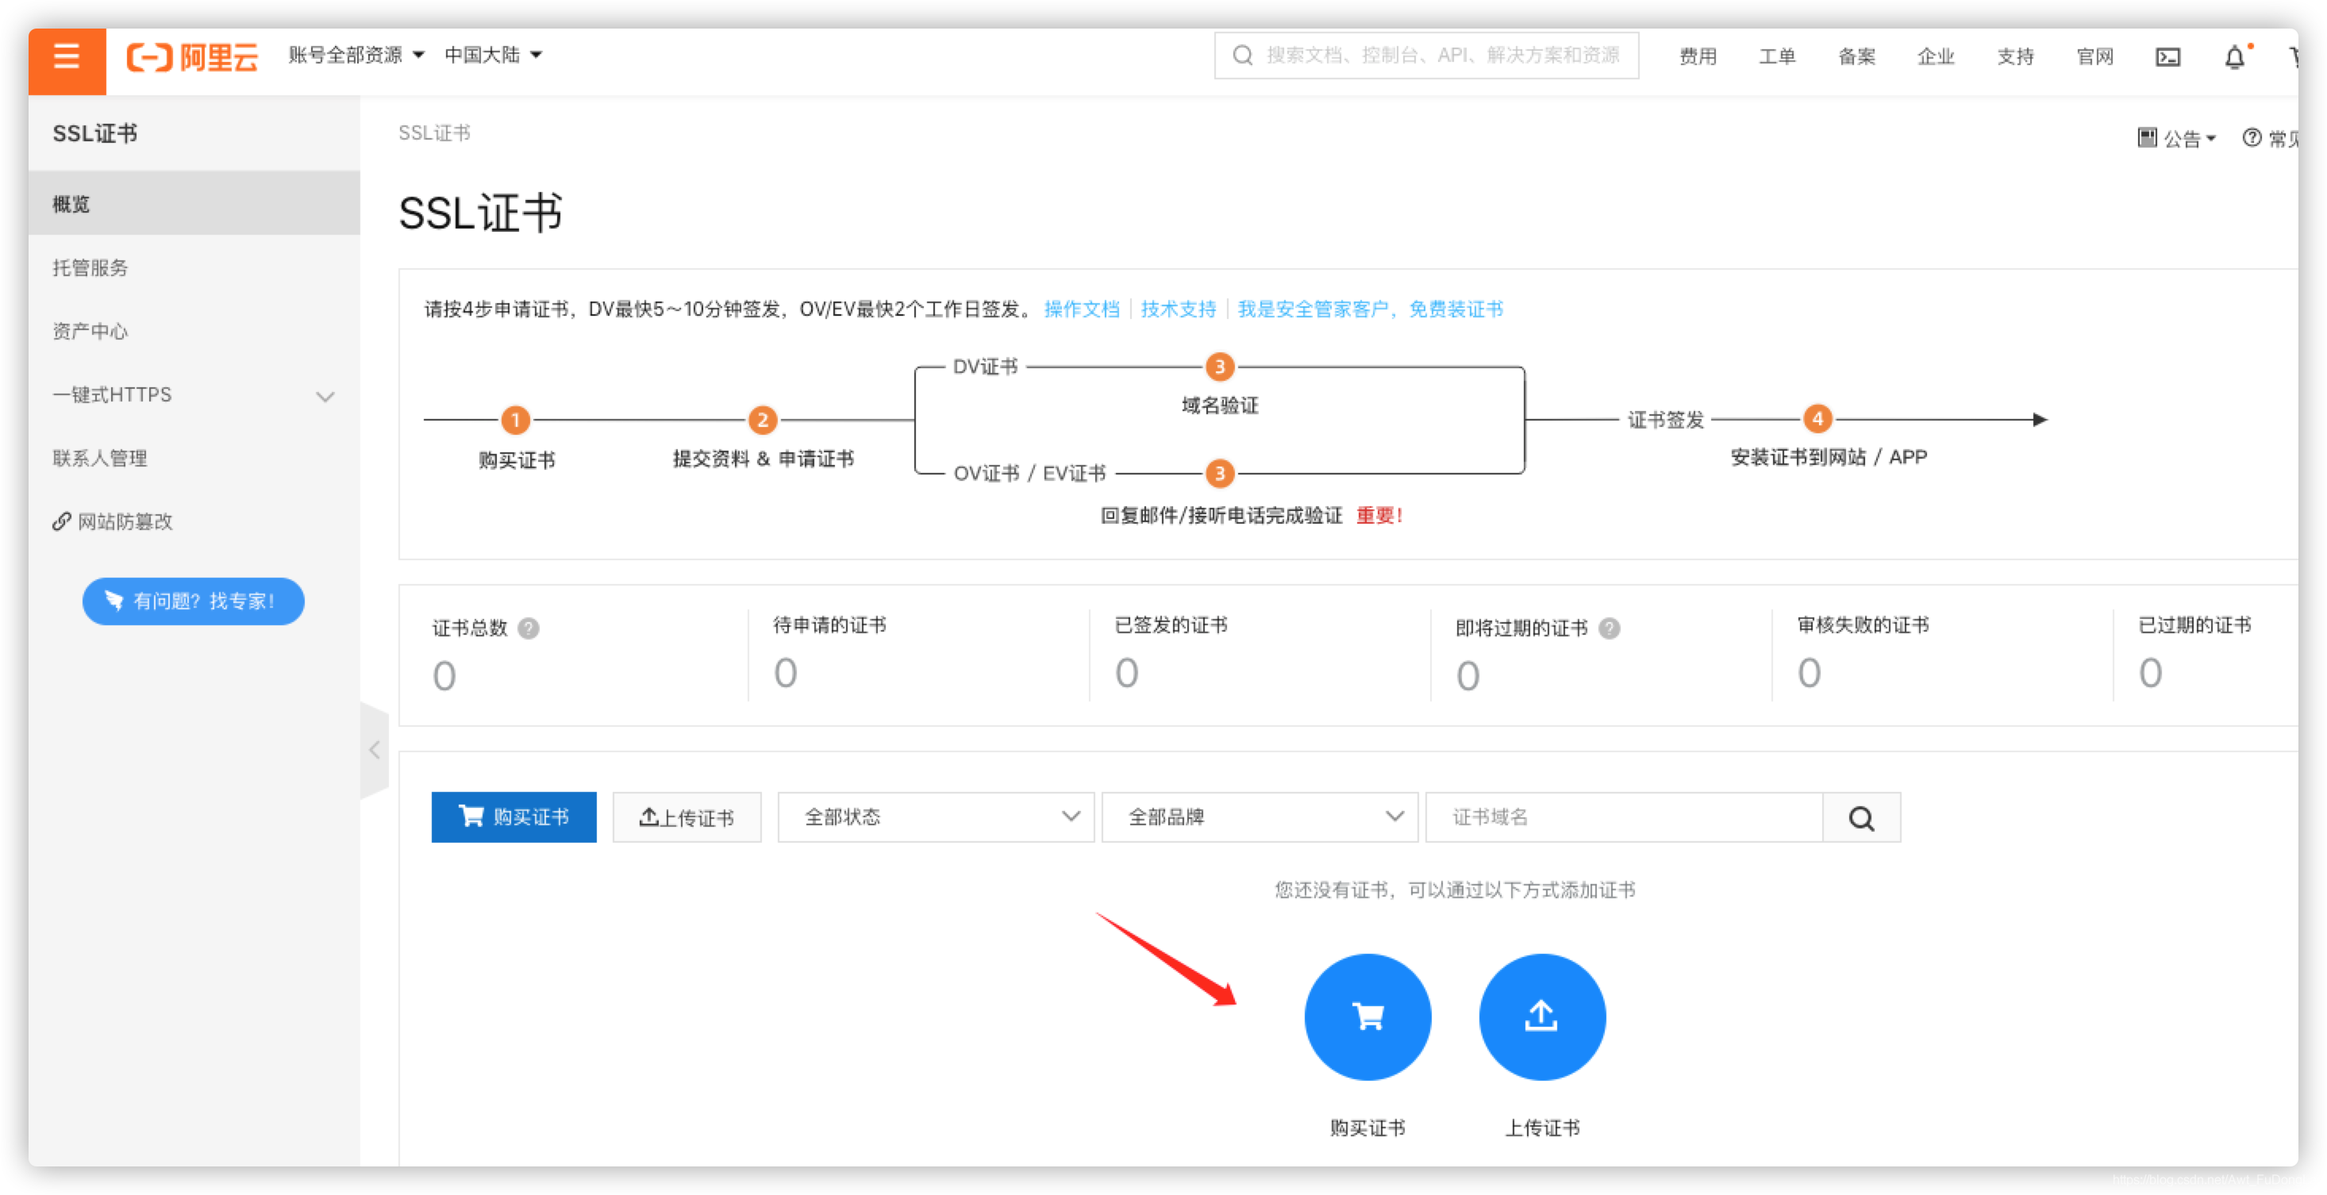Click the 有问题? 找专家 bubble
This screenshot has height=1195, width=2327.
tap(192, 601)
